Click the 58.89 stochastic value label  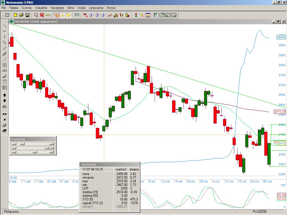tap(281, 195)
